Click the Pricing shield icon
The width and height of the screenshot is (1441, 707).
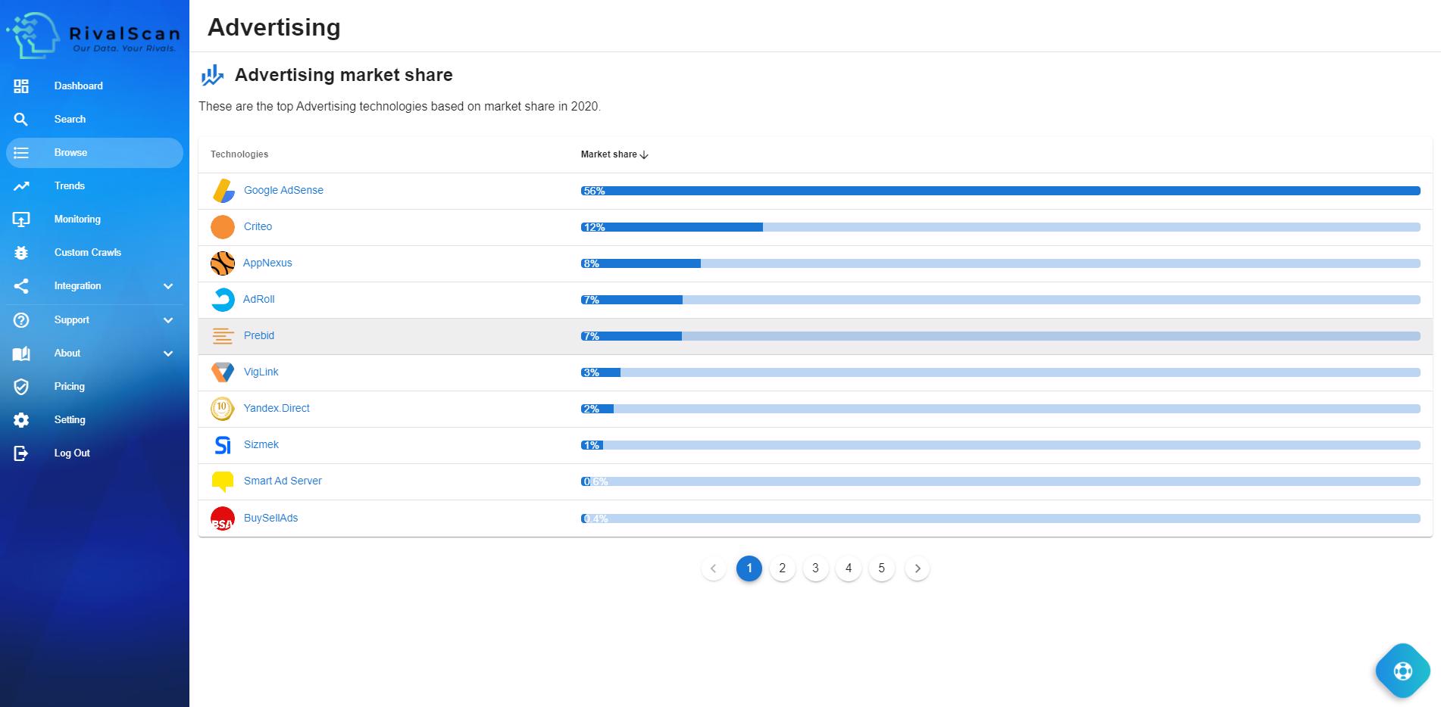(x=21, y=387)
